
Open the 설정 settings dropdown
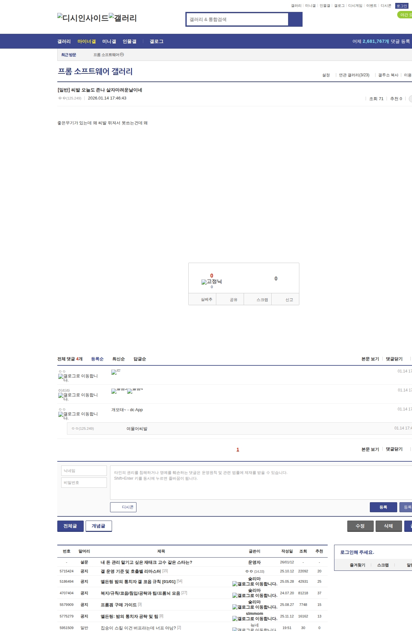tap(326, 75)
